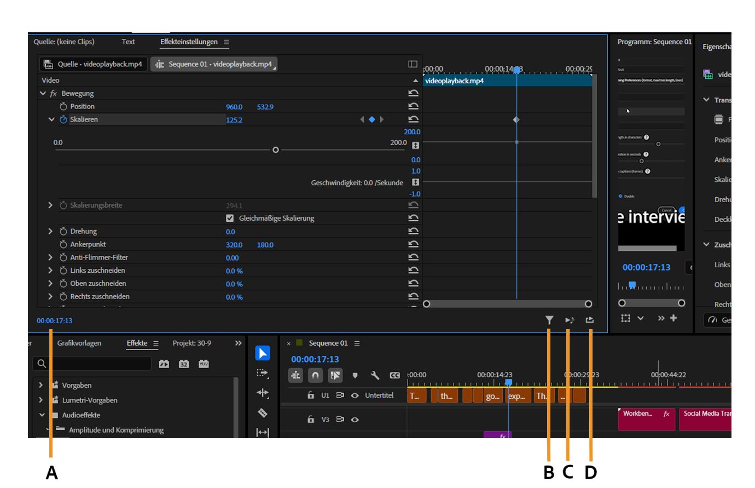Reset the Ankerpunkt parameter

tap(414, 244)
